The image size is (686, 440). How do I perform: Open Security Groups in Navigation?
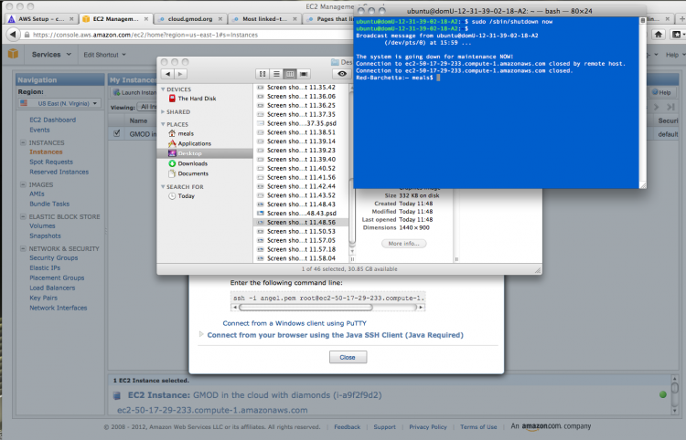click(x=53, y=258)
